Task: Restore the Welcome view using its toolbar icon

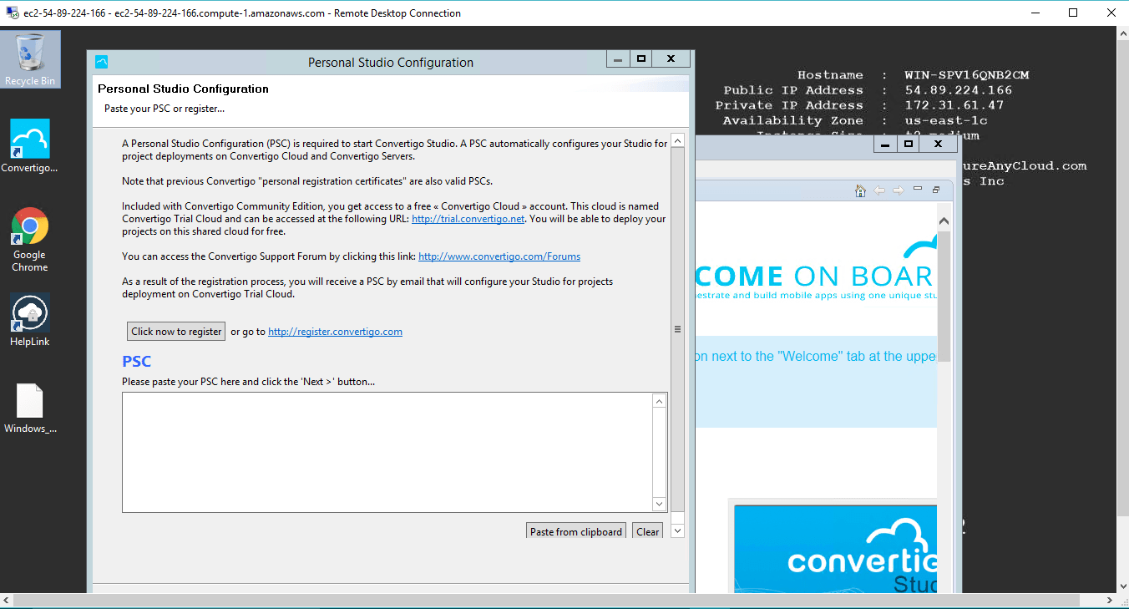Action: pos(935,190)
